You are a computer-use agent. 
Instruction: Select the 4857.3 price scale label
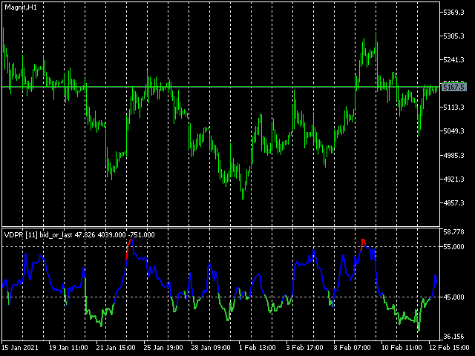coord(453,202)
